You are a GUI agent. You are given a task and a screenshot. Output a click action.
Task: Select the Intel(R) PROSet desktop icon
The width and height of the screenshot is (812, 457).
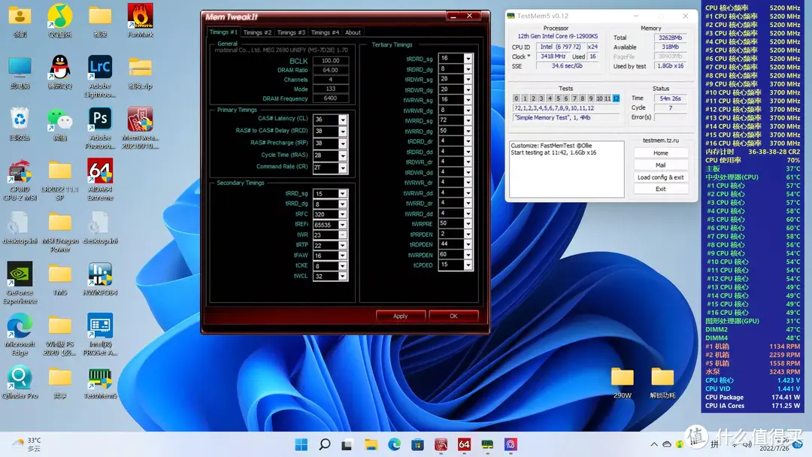[100, 334]
